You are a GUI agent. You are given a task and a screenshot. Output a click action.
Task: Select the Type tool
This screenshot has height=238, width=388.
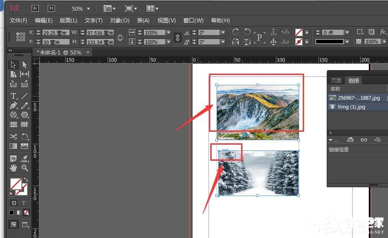point(13,96)
